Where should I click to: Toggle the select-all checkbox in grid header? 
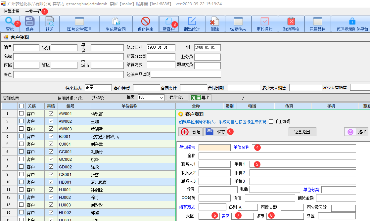(x=22, y=106)
